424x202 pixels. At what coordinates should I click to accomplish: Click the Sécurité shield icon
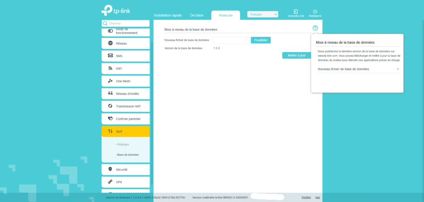coord(110,169)
